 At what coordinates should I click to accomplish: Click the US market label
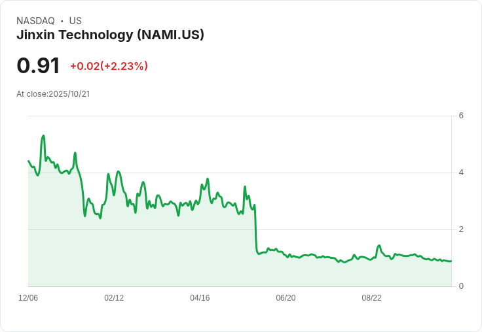click(x=75, y=21)
